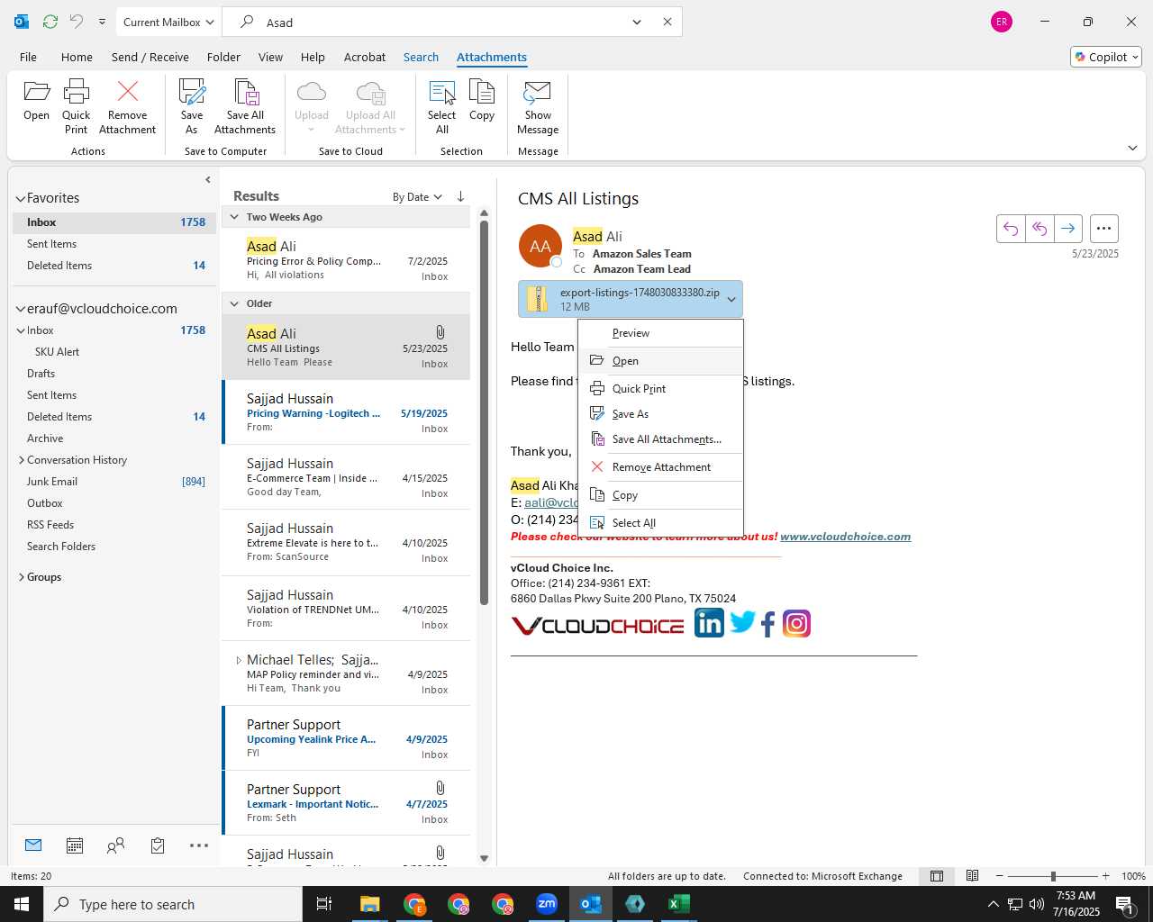Choose Remove Attachment in context menu
Image resolution: width=1153 pixels, height=922 pixels.
661,467
